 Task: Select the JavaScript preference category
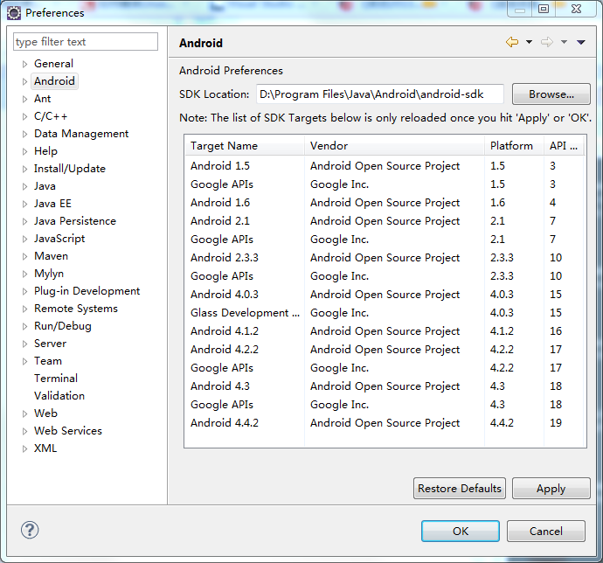[59, 239]
